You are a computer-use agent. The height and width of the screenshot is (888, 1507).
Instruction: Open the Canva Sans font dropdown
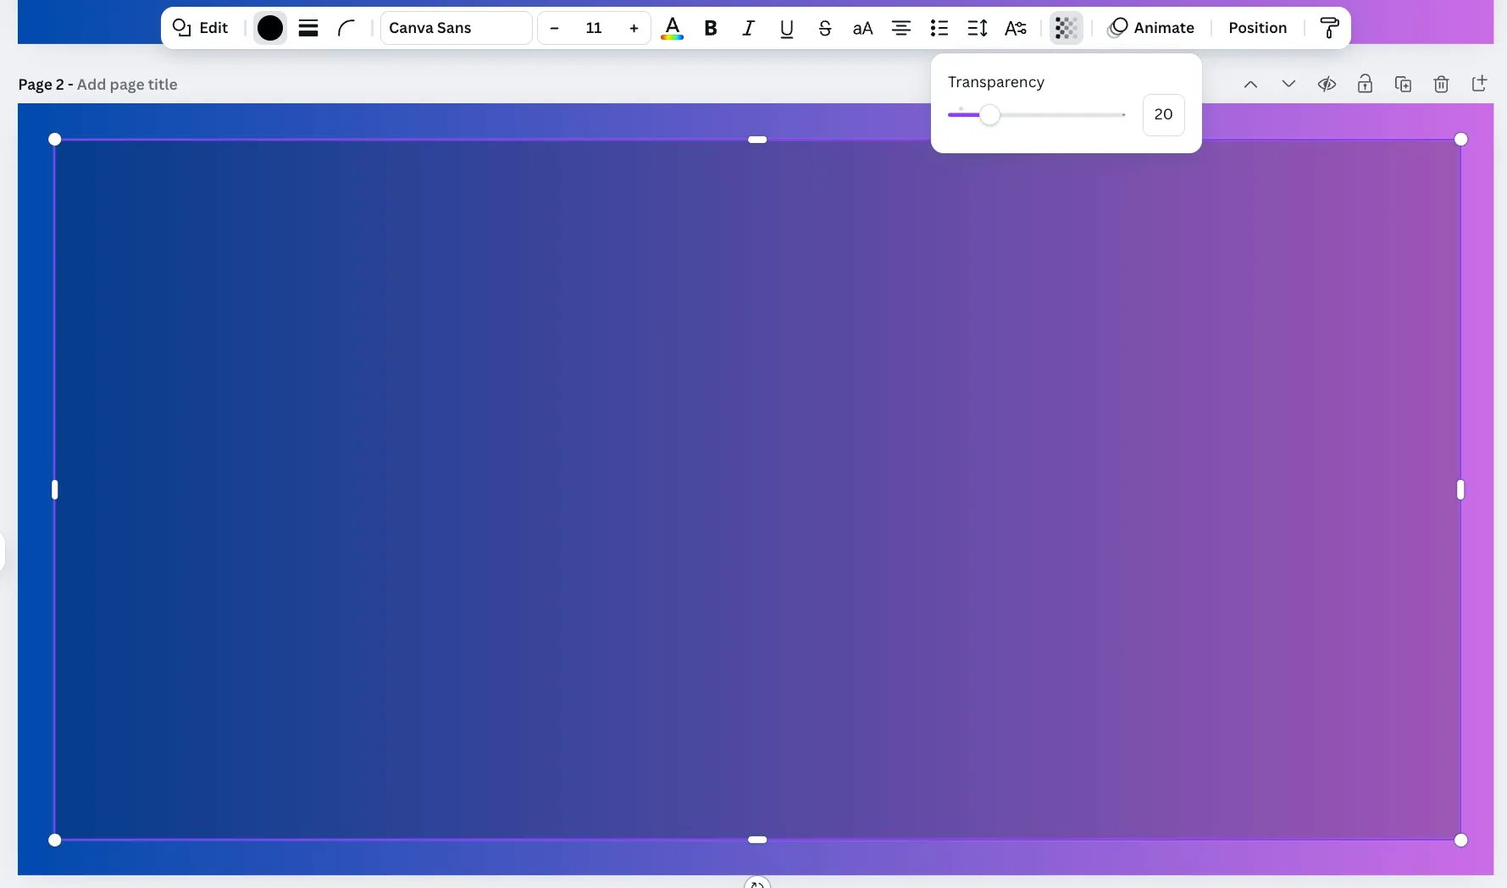(x=456, y=28)
